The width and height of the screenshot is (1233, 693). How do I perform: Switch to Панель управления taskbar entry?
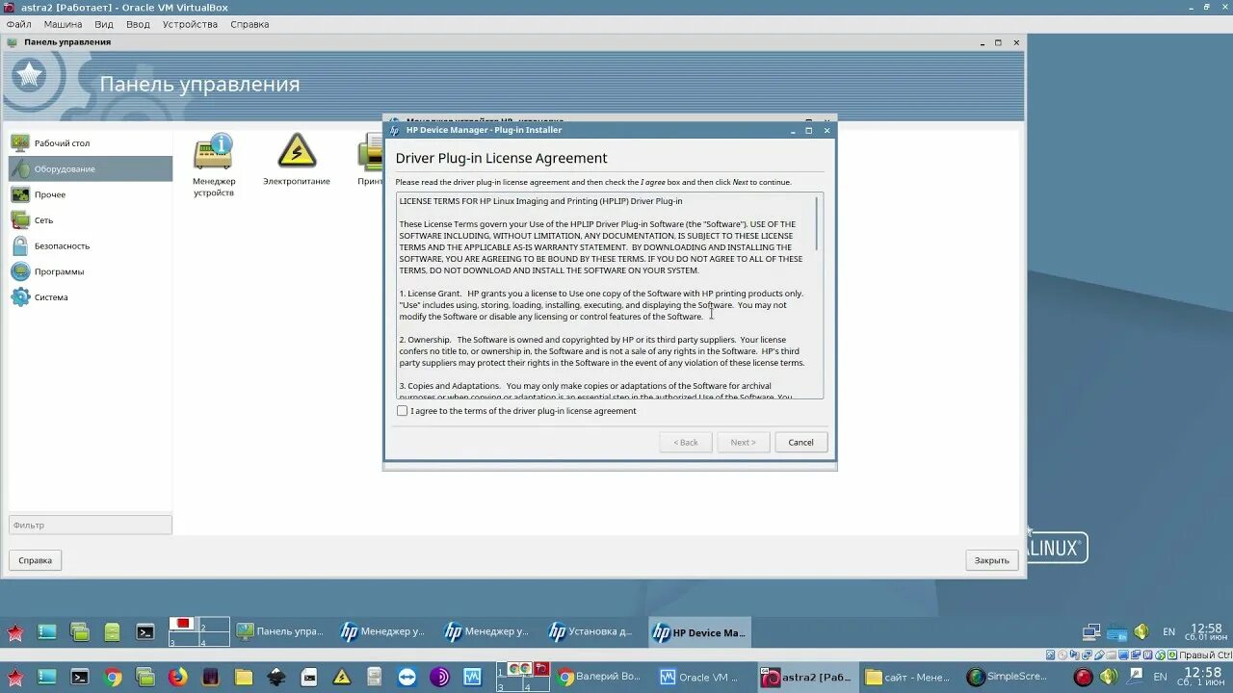(281, 632)
